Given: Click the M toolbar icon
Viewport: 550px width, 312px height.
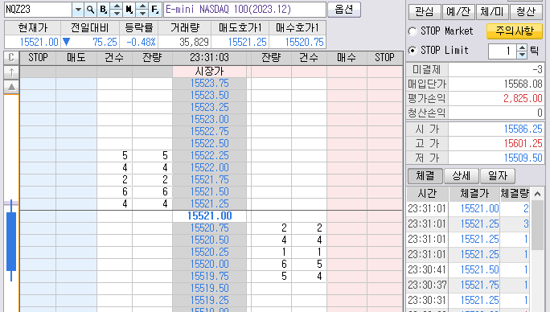Looking at the screenshot, I should (x=129, y=10).
